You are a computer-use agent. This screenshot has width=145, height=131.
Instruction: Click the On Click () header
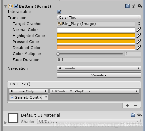coord(74,84)
